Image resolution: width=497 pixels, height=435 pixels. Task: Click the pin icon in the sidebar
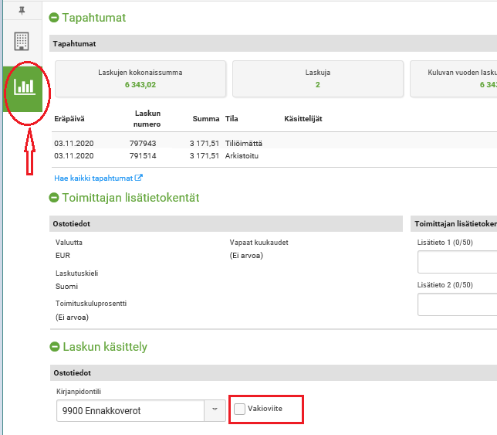22,12
